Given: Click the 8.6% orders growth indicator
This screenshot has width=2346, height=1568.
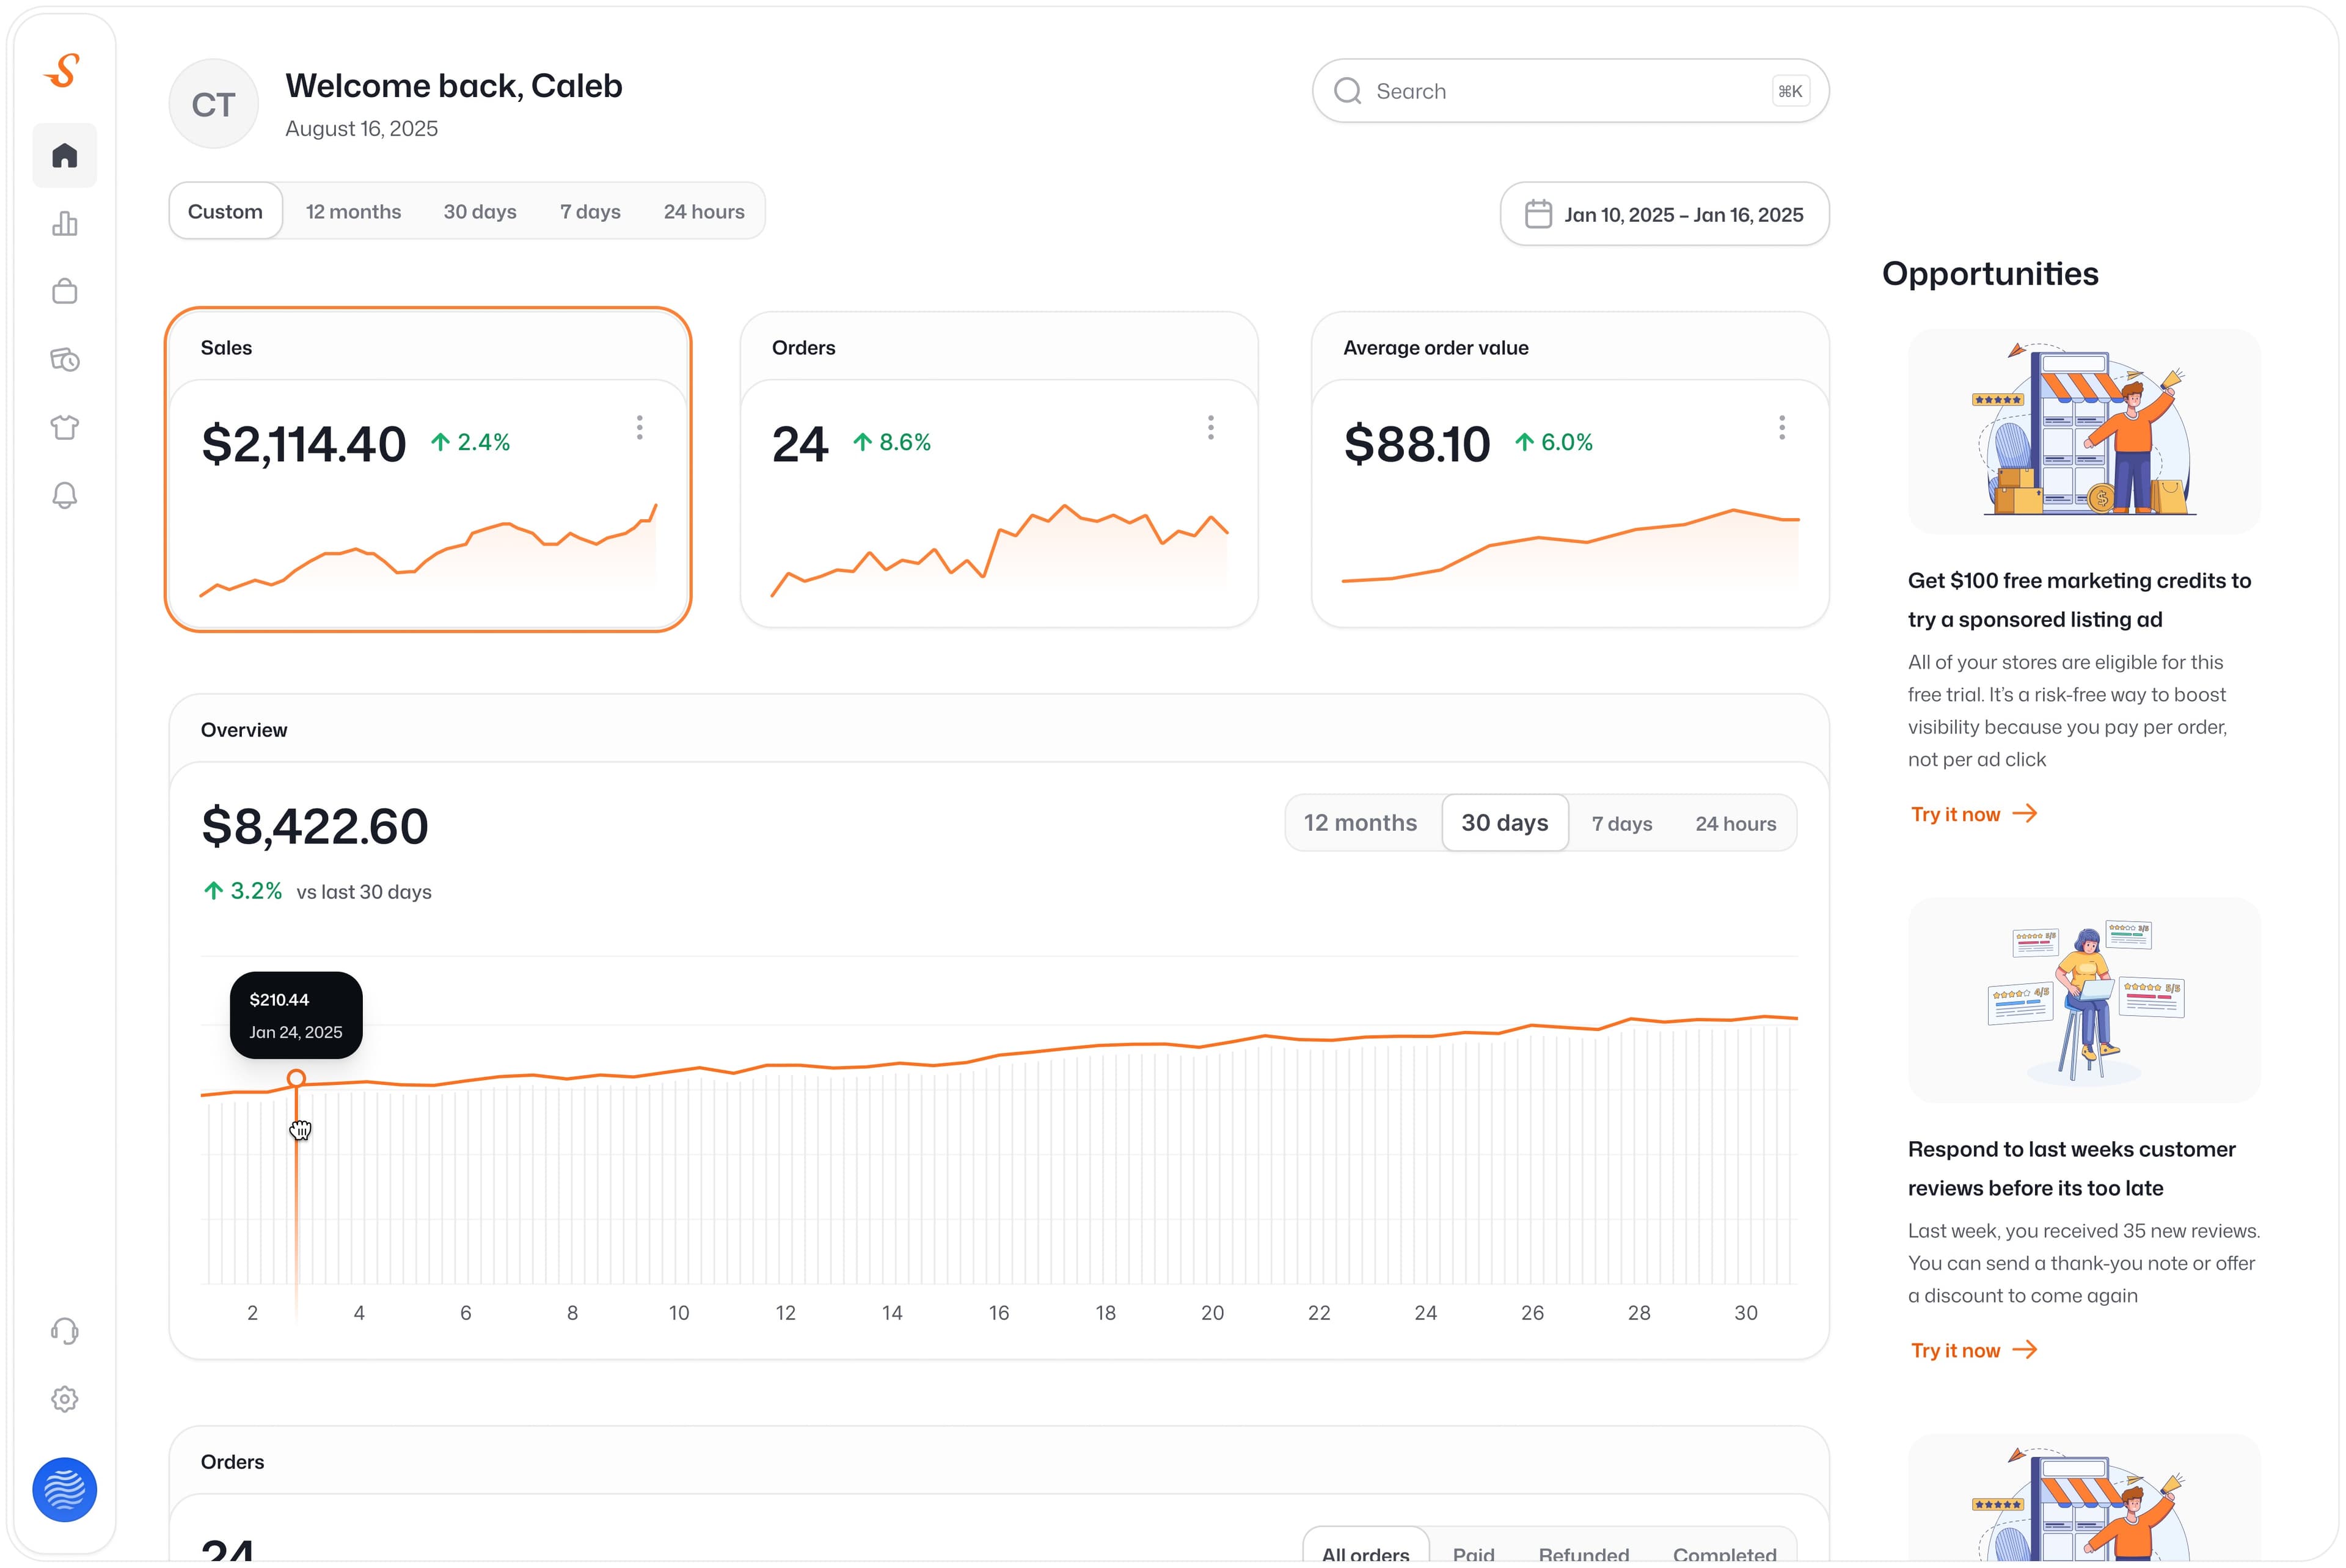Looking at the screenshot, I should 891,442.
